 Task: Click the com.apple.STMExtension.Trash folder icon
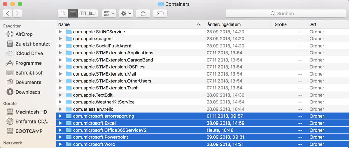[68, 88]
